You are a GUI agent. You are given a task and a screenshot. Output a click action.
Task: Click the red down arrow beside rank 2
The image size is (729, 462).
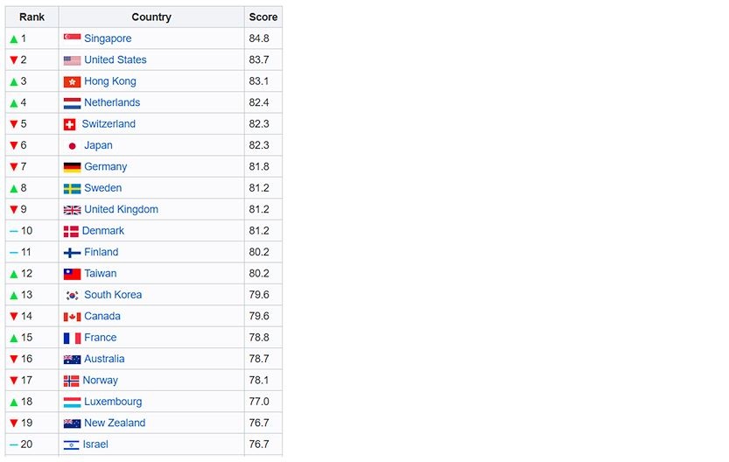pyautogui.click(x=13, y=60)
